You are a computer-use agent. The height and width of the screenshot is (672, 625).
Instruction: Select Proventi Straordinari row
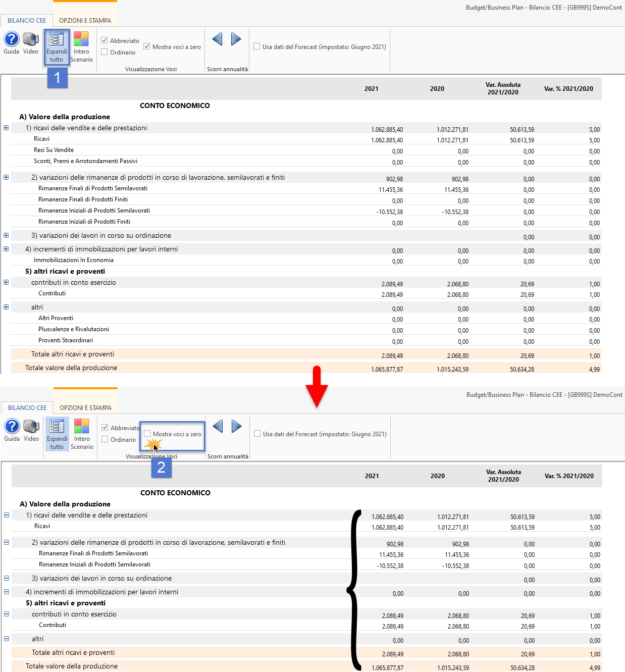click(306, 340)
